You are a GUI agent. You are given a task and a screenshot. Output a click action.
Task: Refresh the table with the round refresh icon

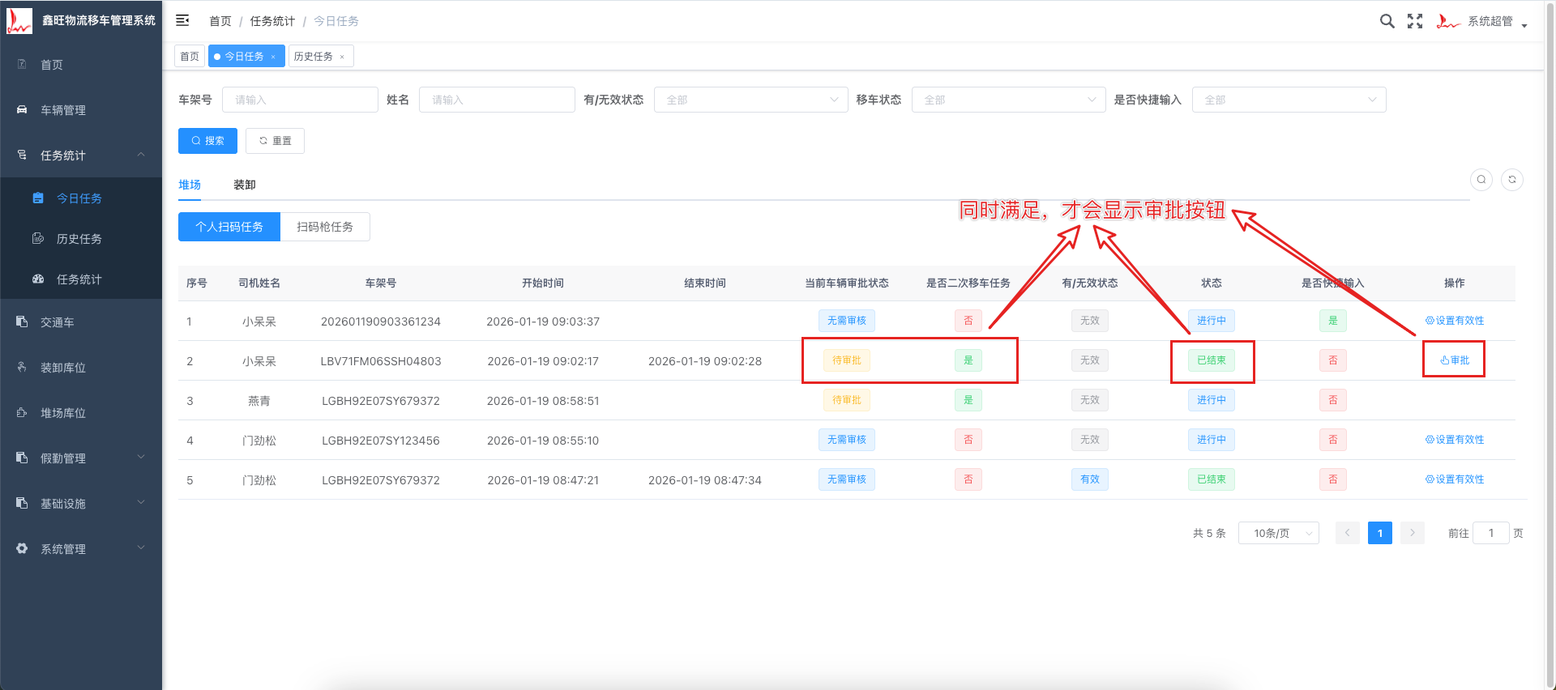tap(1512, 180)
